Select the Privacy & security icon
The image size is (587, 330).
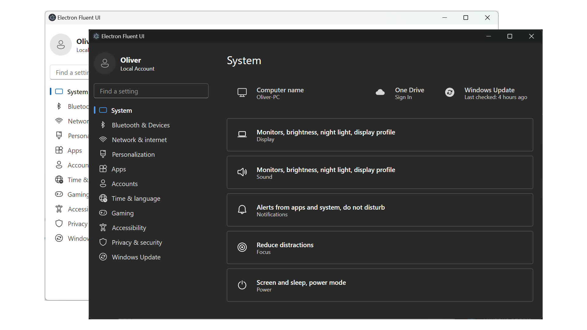103,243
